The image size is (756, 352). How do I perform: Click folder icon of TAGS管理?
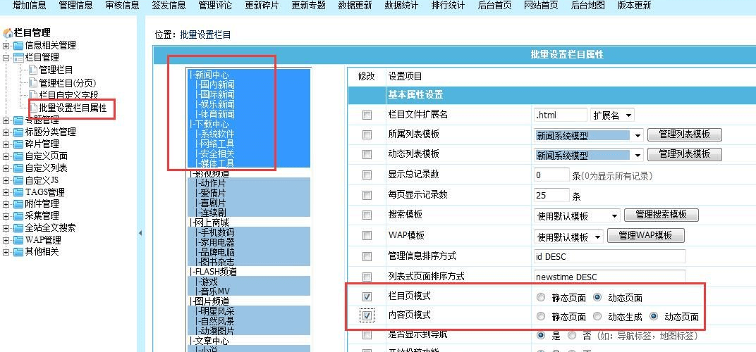pos(18,192)
